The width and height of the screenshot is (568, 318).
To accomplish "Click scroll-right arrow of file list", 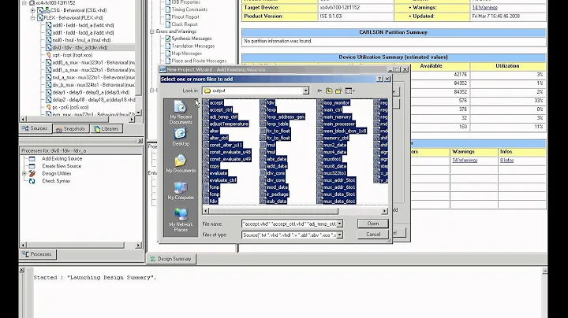I will (x=384, y=211).
